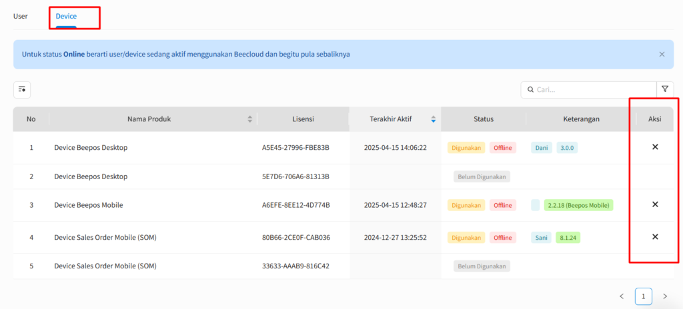The image size is (683, 309).
Task: Click license code A5E45-27996-FBE83B
Action: [295, 148]
